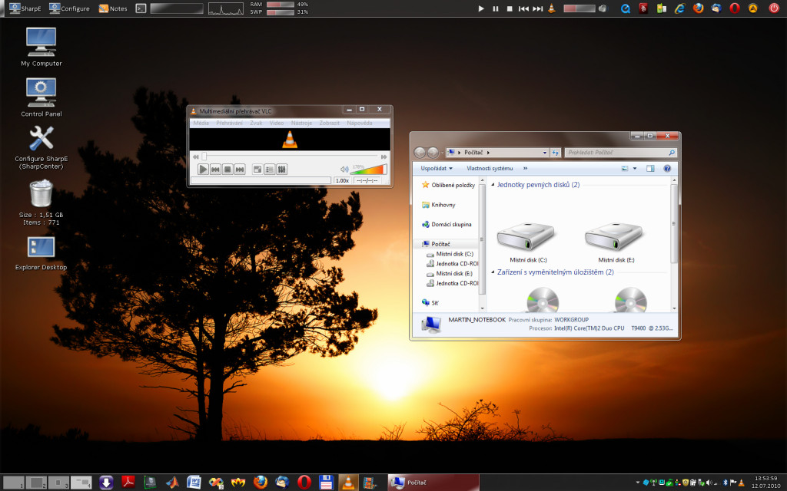Open the address bar history dropdown arrow
Image resolution: width=787 pixels, height=491 pixels.
click(x=545, y=153)
